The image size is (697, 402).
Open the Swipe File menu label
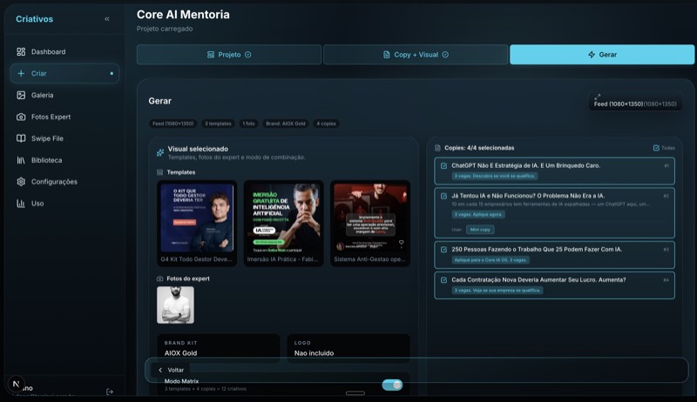pos(47,138)
